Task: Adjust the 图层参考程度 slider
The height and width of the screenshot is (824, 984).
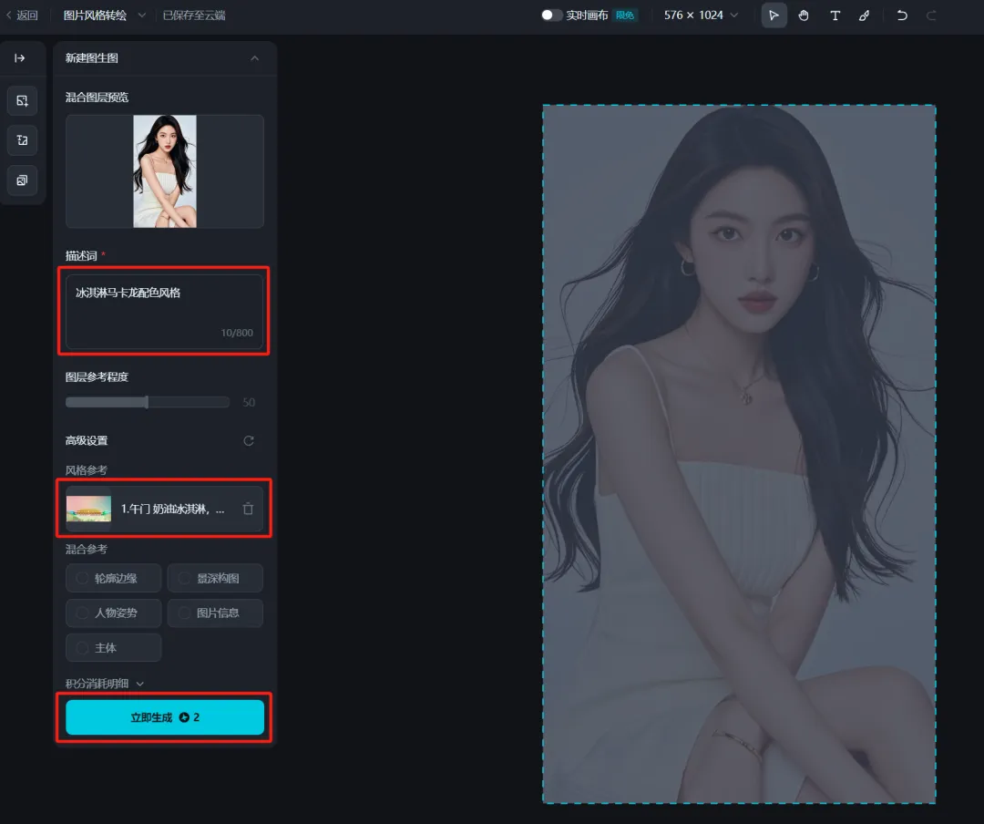Action: pyautogui.click(x=148, y=402)
